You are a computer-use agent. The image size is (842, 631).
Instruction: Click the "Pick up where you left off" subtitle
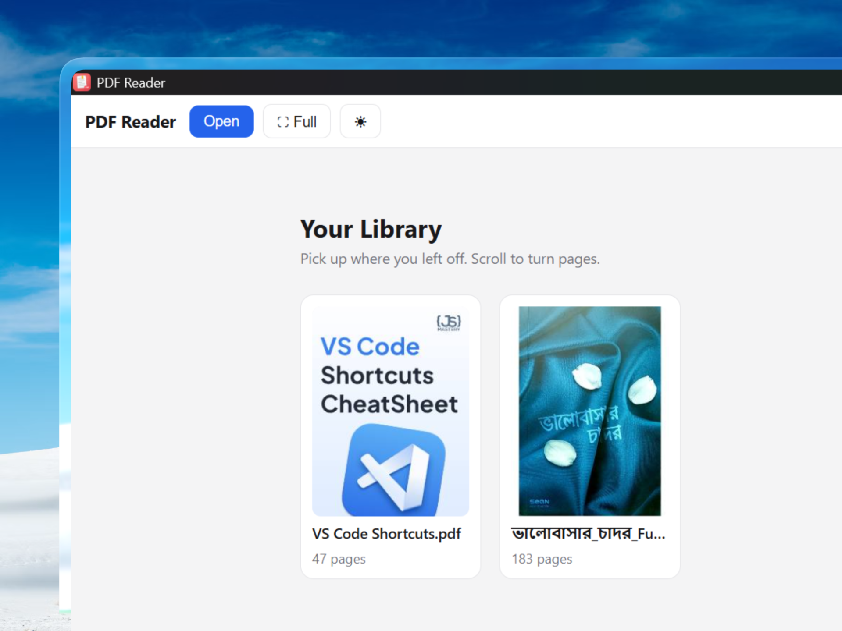click(450, 259)
